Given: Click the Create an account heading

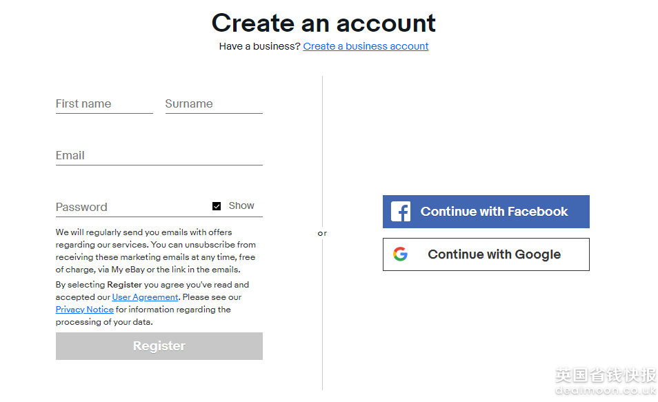Looking at the screenshot, I should pyautogui.click(x=323, y=23).
